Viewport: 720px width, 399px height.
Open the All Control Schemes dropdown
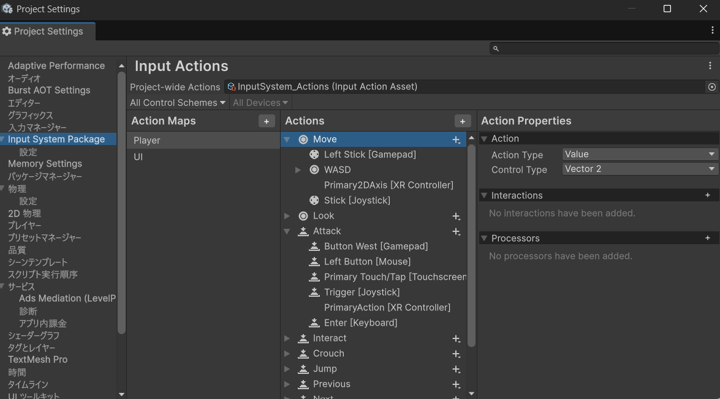click(x=177, y=102)
